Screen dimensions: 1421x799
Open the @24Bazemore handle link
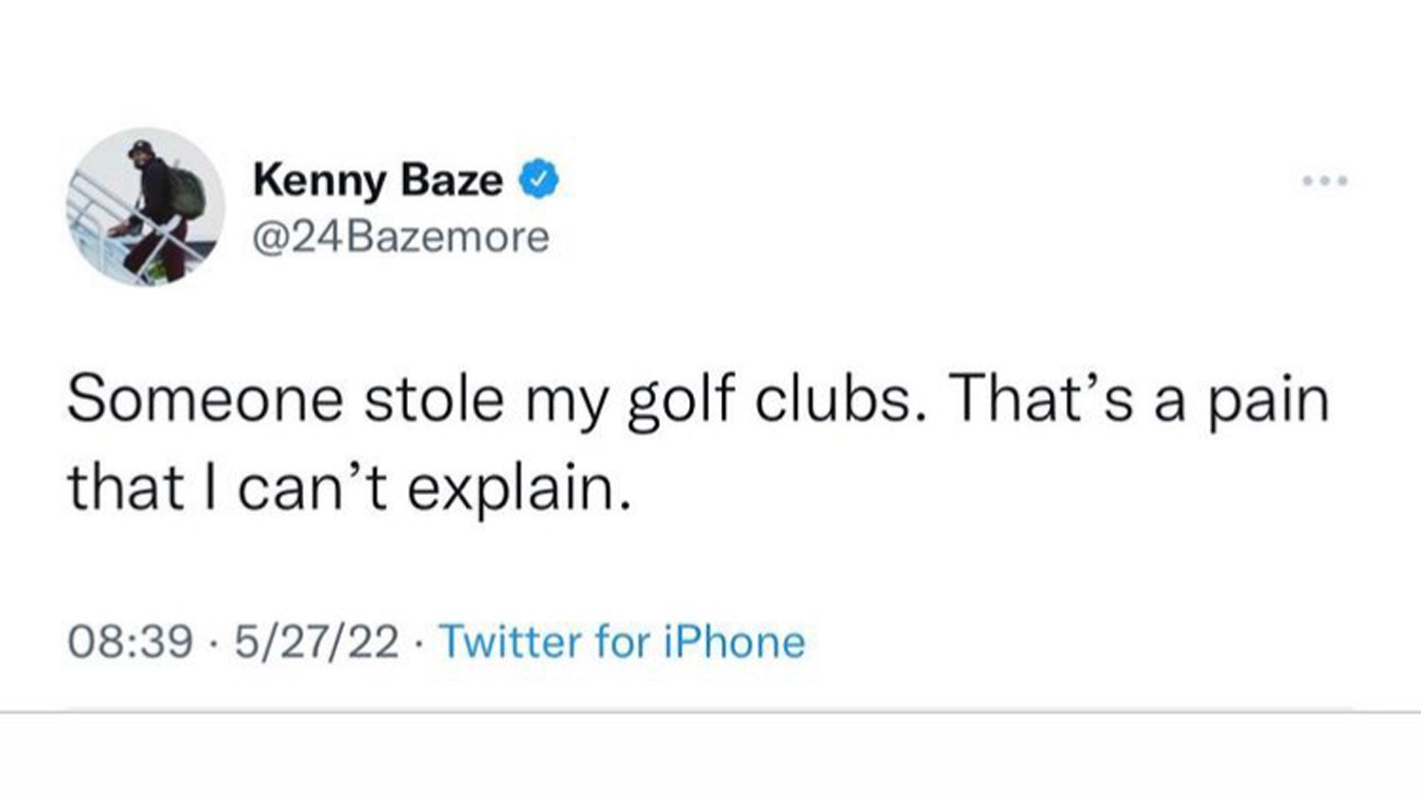coord(401,236)
